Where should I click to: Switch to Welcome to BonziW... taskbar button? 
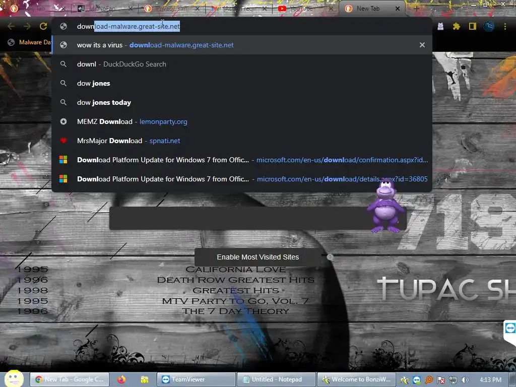[x=356, y=379]
